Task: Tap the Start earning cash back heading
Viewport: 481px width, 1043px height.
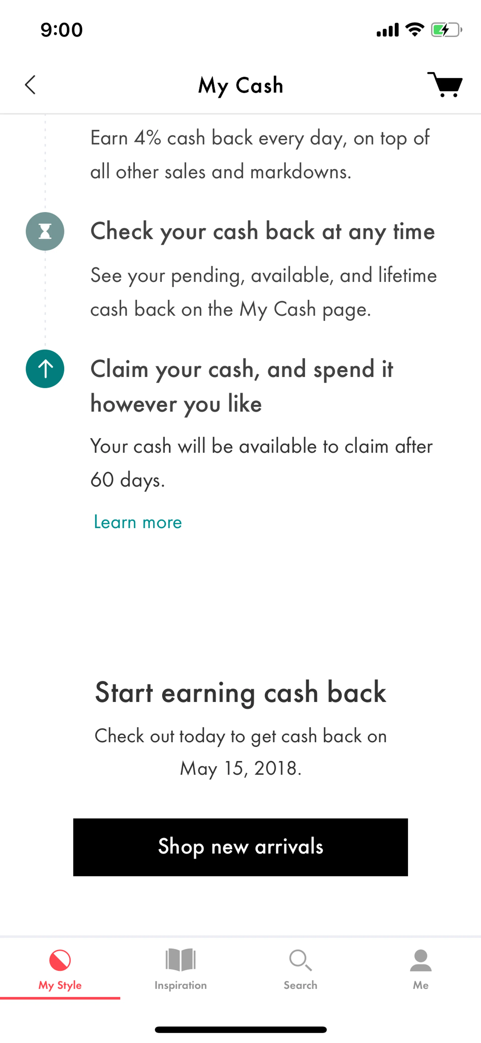Action: tap(241, 692)
